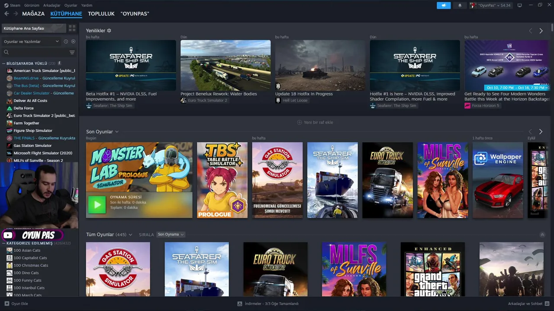Show next Yenilikler news items arrow
The width and height of the screenshot is (554, 311).
(541, 31)
